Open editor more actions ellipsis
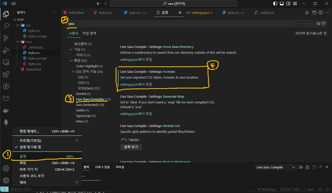Screen dimensions: 332x193 pos(327,13)
